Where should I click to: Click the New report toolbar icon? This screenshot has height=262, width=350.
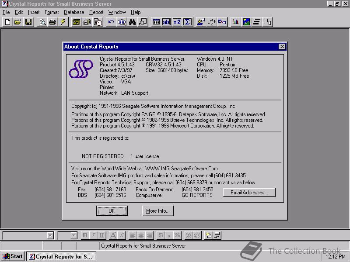point(7,22)
